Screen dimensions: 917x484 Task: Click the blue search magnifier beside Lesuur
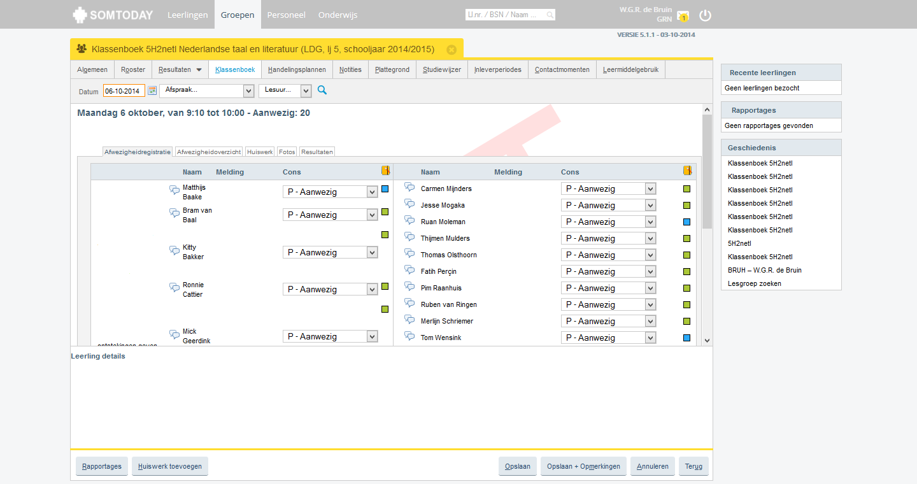[322, 90]
